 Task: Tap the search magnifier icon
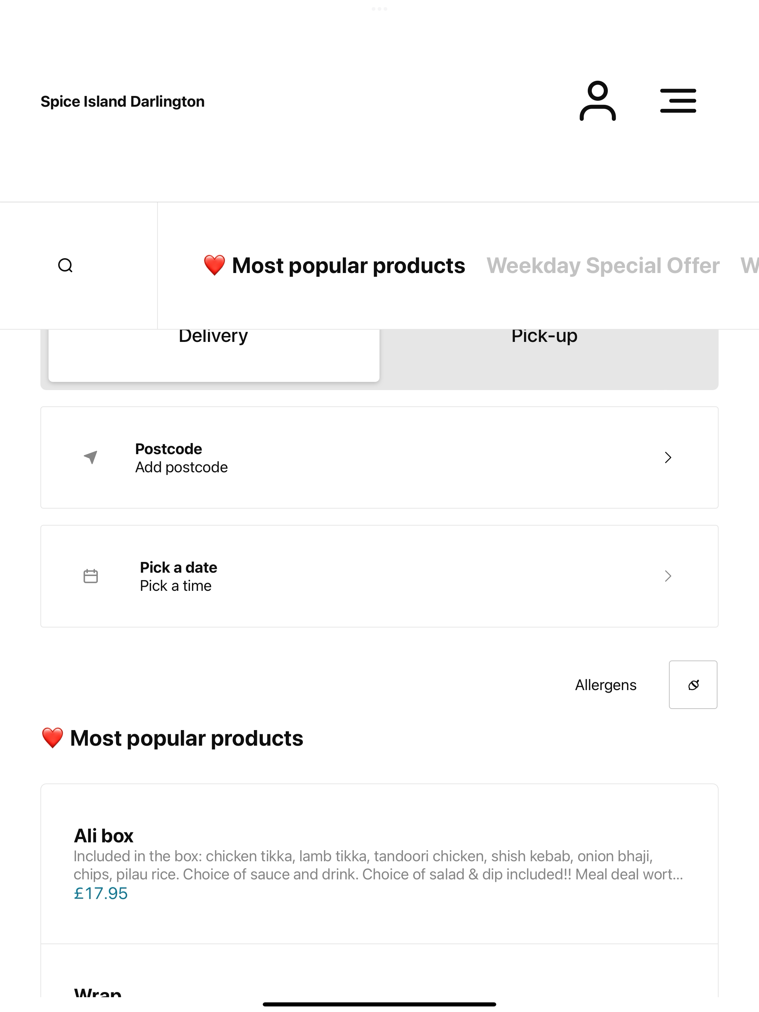[x=66, y=265]
